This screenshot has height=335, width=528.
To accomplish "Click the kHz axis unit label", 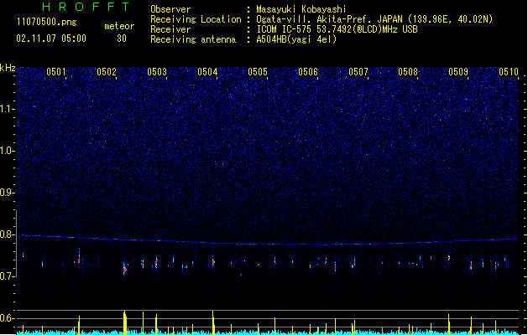I will tap(8, 68).
